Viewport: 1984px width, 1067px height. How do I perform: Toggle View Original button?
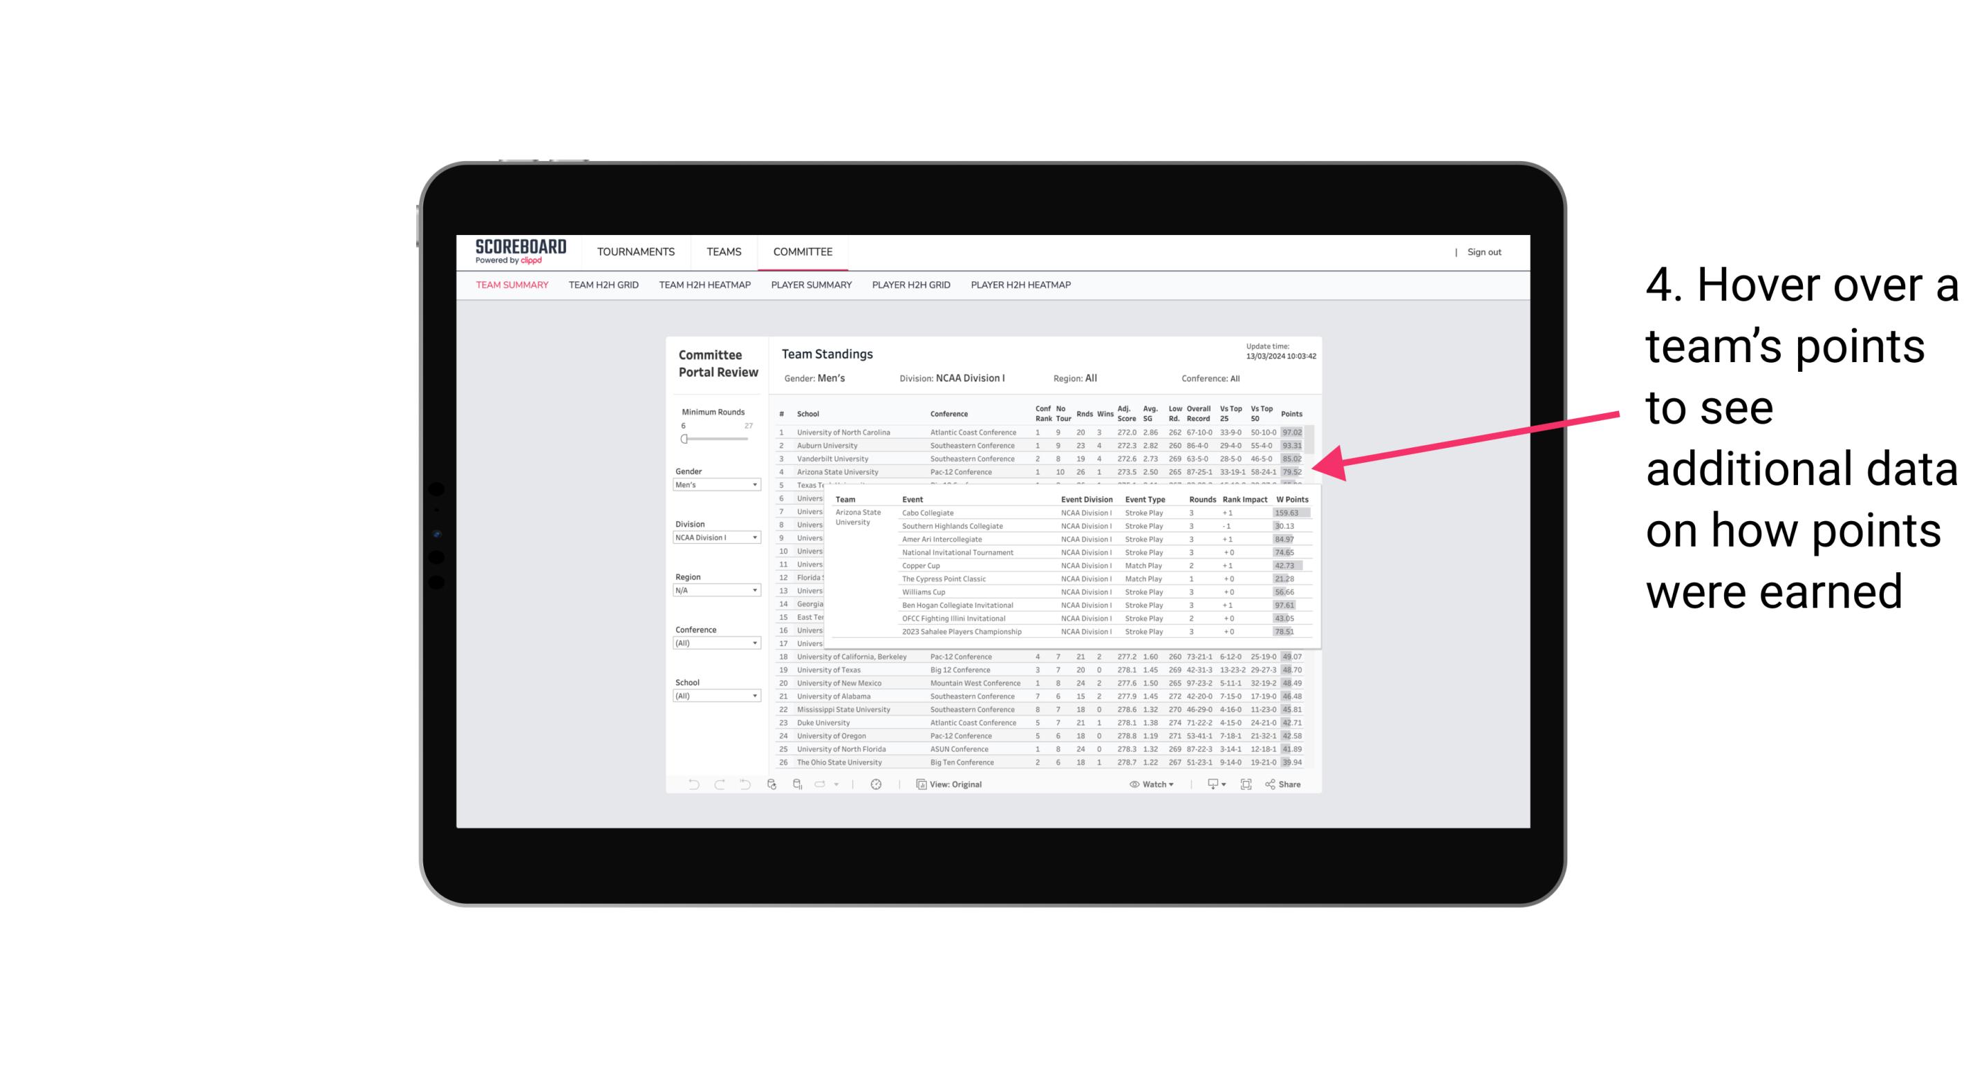(x=947, y=784)
